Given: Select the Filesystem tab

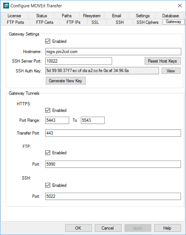Looking at the screenshot, I should 92,15.
